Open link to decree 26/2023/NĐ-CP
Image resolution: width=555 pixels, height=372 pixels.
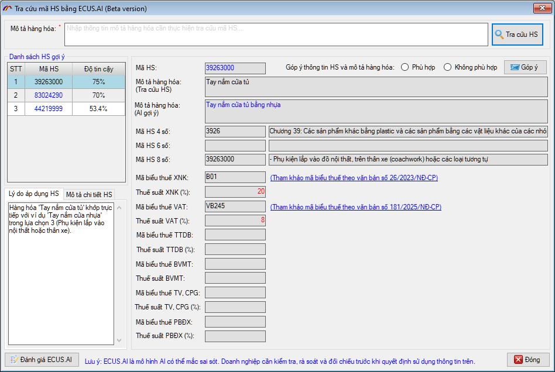click(354, 178)
